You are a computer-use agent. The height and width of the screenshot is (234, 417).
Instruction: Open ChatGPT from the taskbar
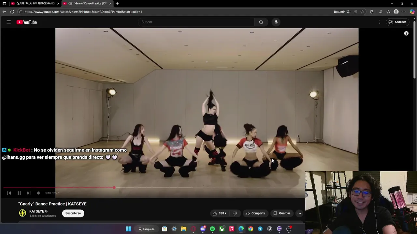coord(270,229)
